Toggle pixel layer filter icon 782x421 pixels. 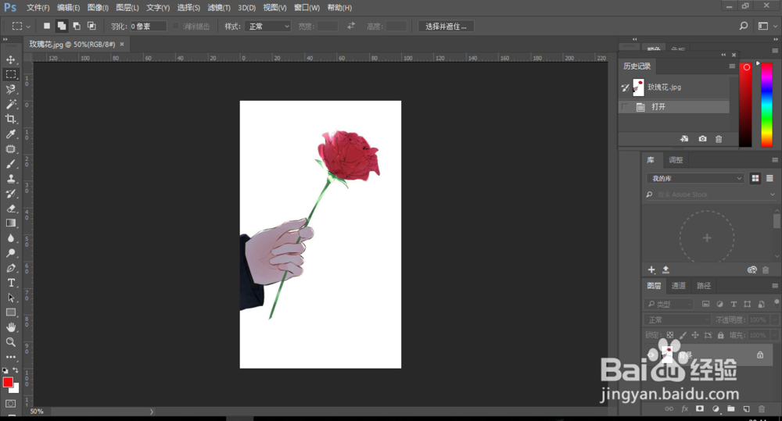pos(705,304)
